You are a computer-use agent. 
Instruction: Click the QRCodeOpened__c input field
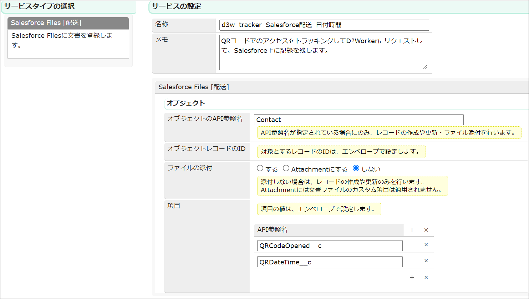click(x=330, y=246)
